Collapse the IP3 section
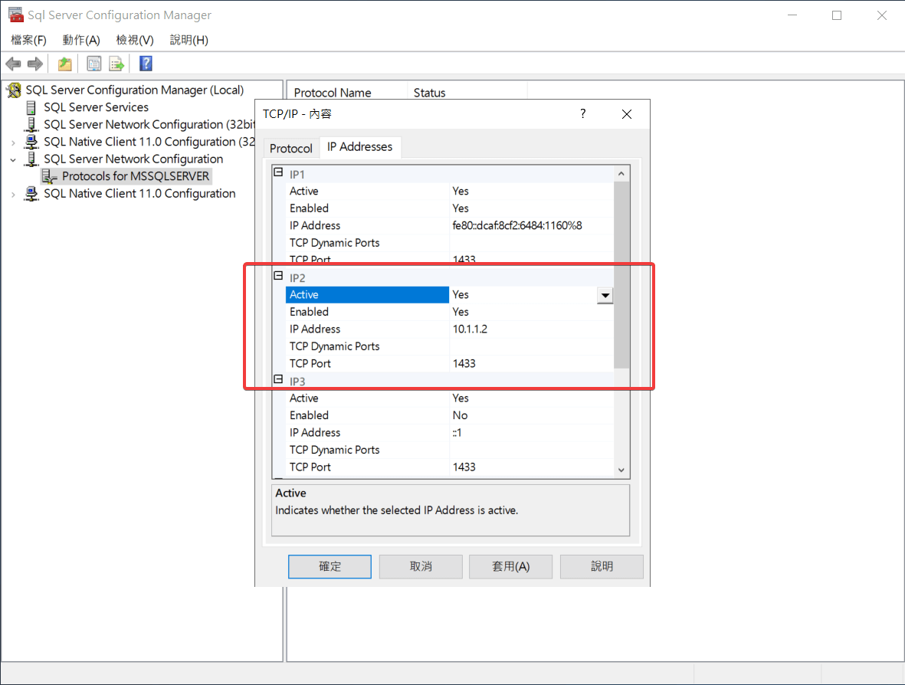The height and width of the screenshot is (685, 905). (x=278, y=381)
